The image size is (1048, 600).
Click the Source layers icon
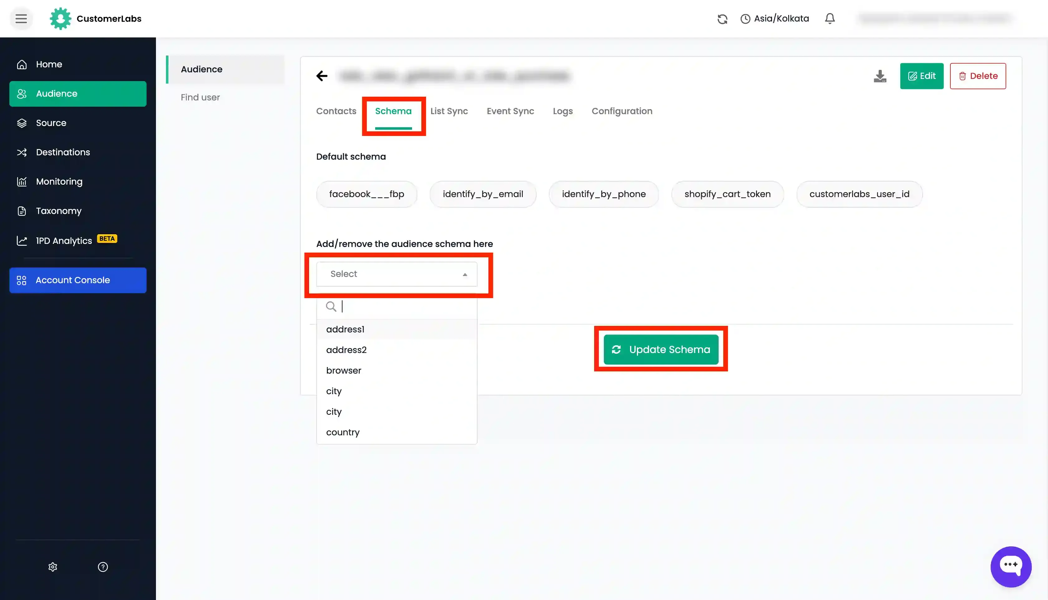click(22, 123)
